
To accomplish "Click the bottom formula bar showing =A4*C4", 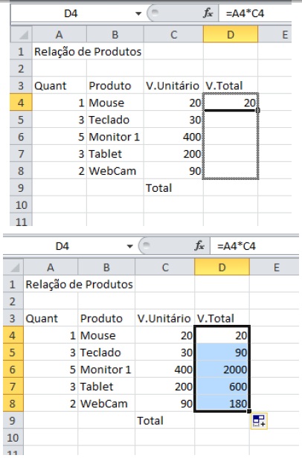I will point(254,246).
